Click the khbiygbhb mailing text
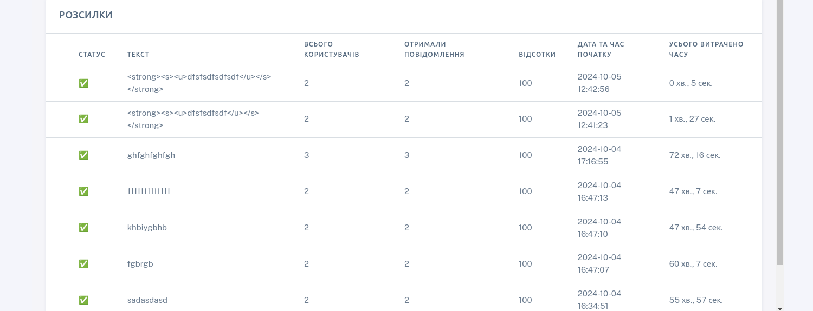The image size is (813, 311). pyautogui.click(x=147, y=228)
